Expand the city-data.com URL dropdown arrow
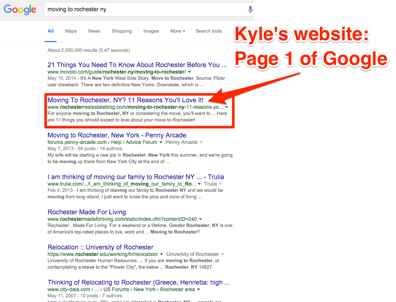This screenshot has width=396, height=302. (199, 289)
